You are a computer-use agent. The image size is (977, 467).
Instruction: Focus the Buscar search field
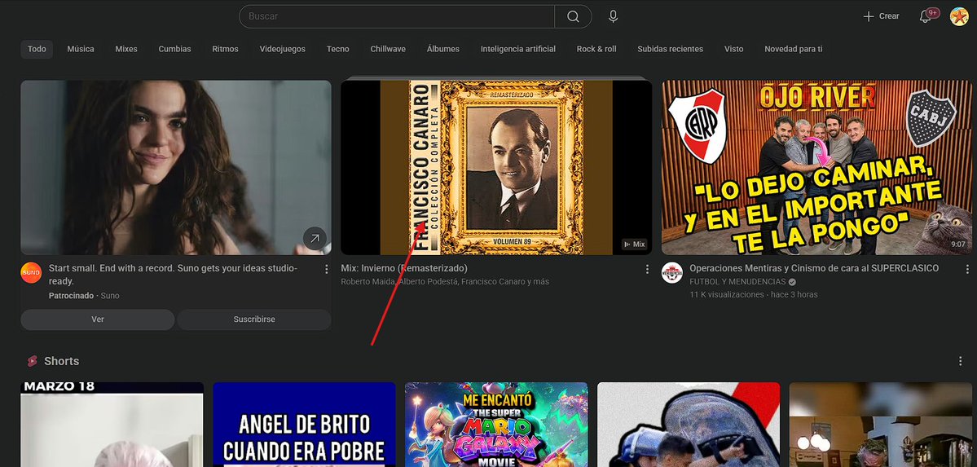coord(397,16)
